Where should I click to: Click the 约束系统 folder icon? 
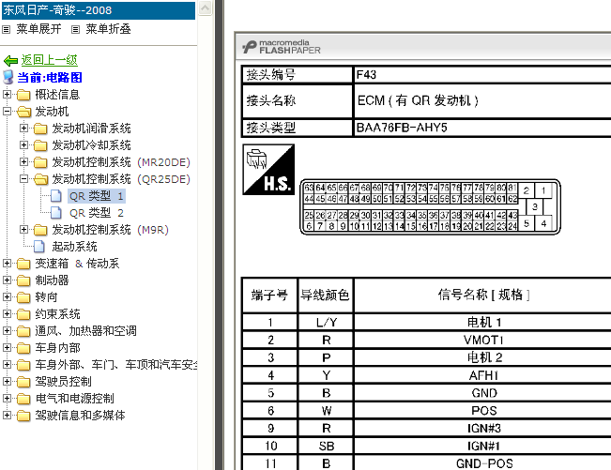23,314
